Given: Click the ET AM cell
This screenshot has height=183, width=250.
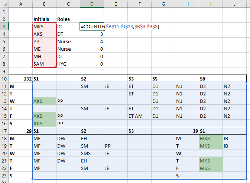Looking at the screenshot, I should [x=140, y=116].
